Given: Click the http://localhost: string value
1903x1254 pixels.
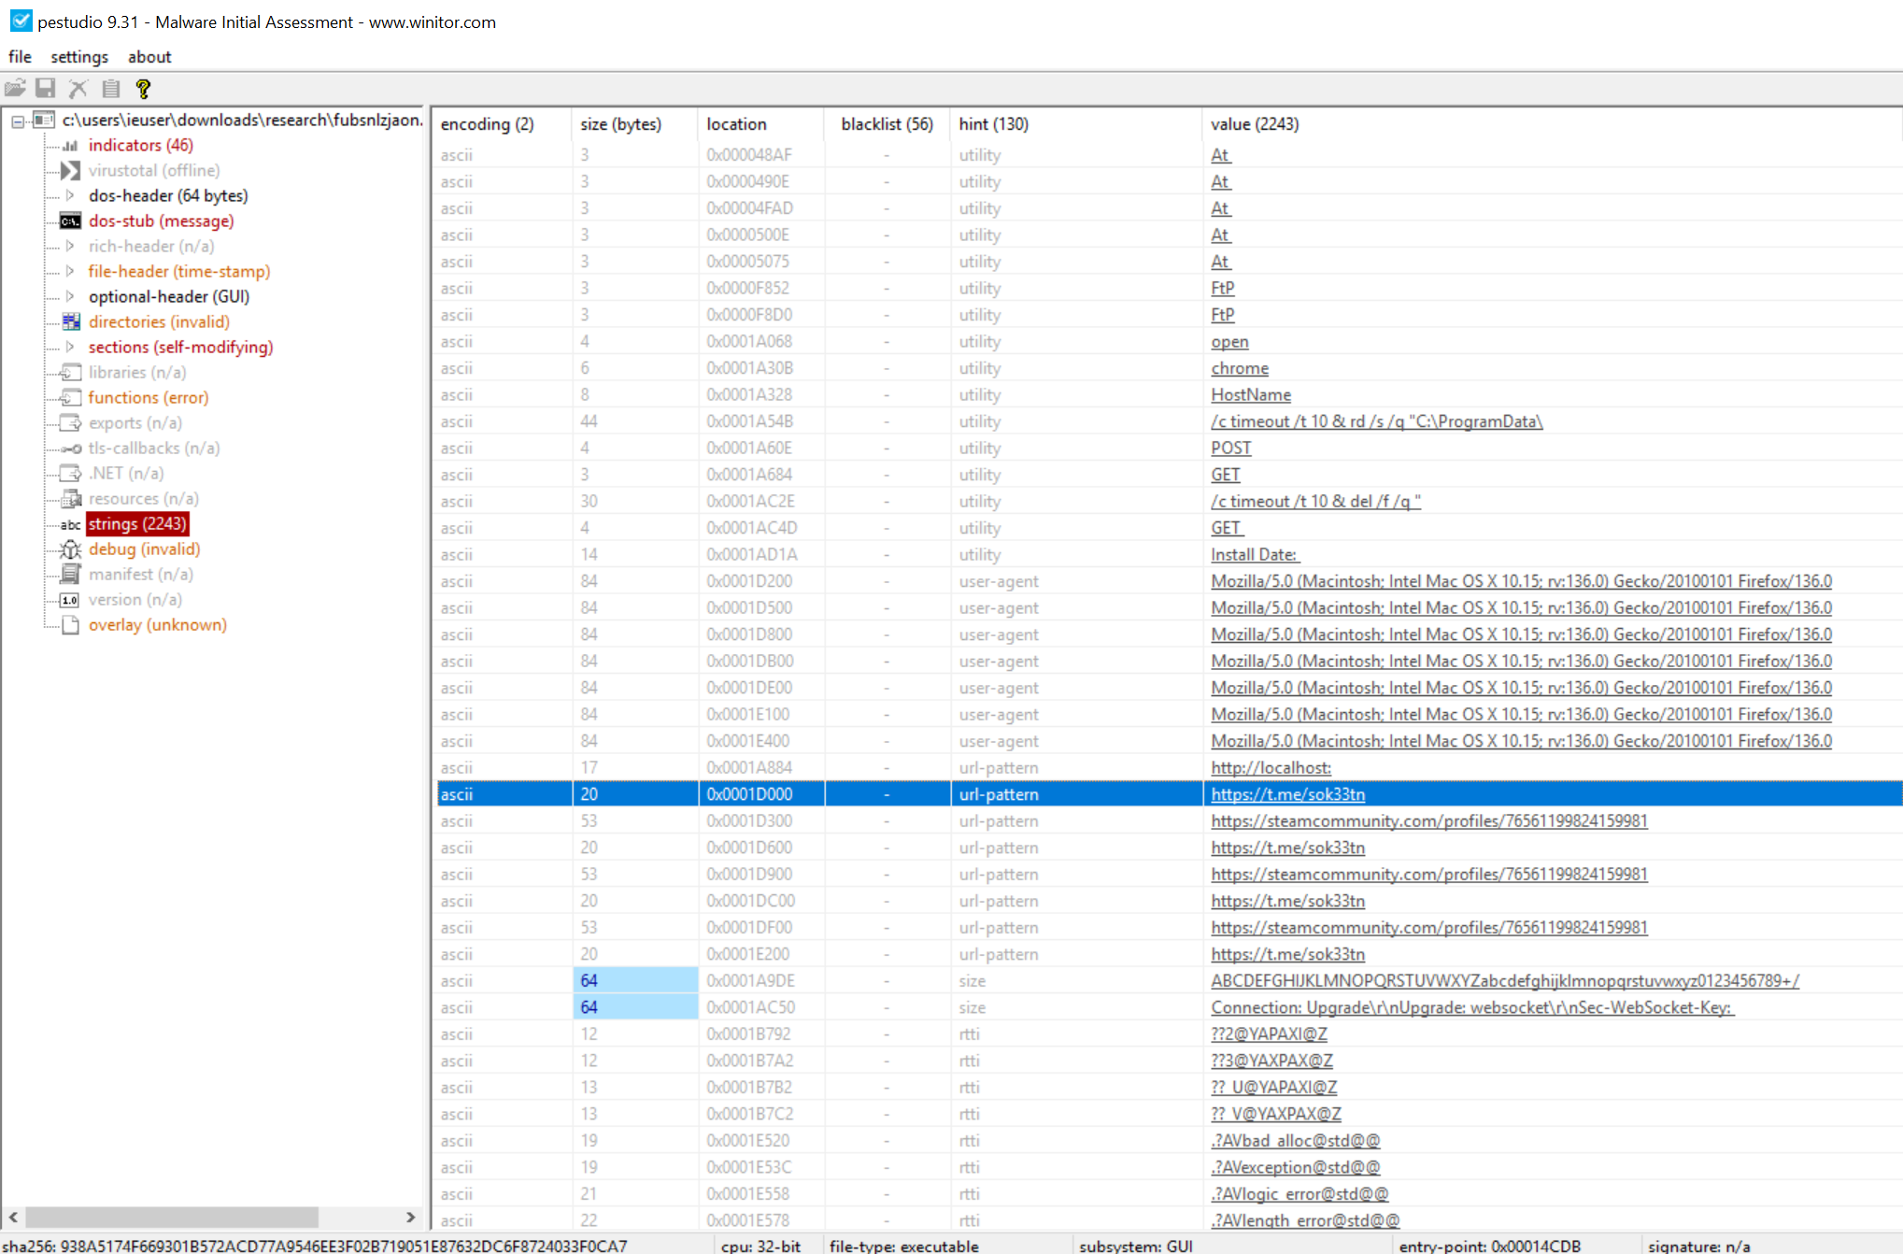Looking at the screenshot, I should tap(1271, 768).
